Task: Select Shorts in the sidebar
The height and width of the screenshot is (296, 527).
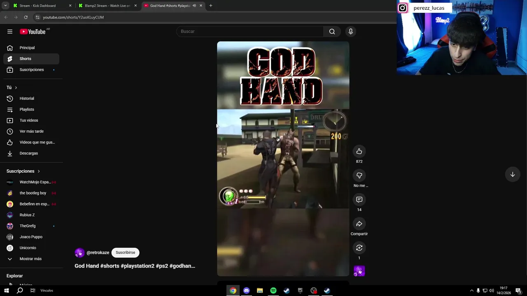Action: (x=31, y=59)
